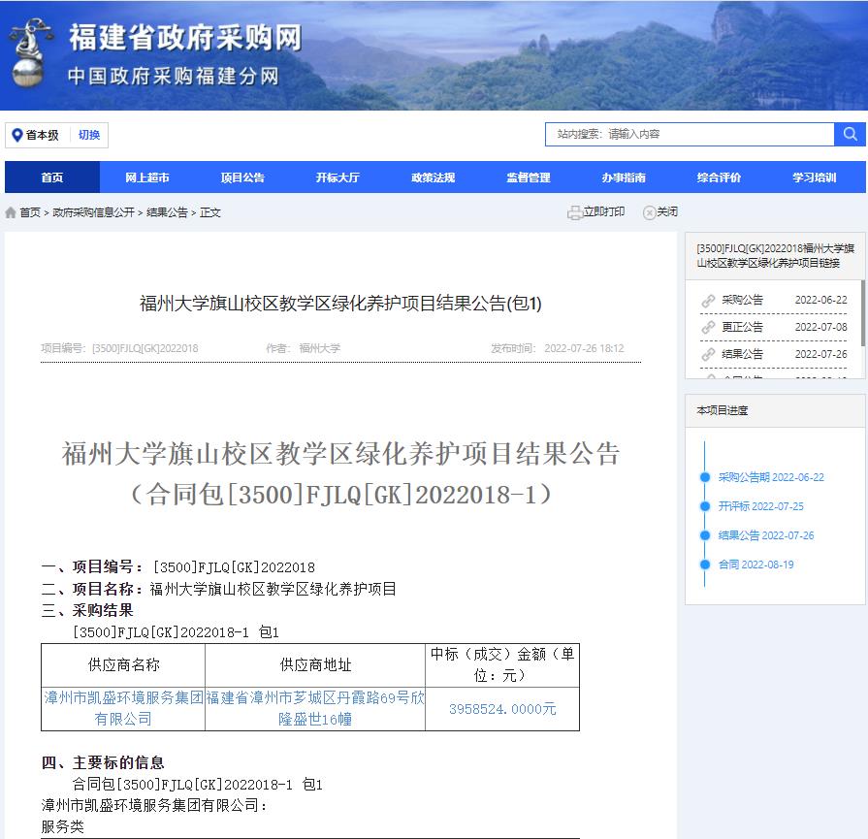This screenshot has width=868, height=839.
Task: Click the 切换 region switch link
Action: pos(89,135)
